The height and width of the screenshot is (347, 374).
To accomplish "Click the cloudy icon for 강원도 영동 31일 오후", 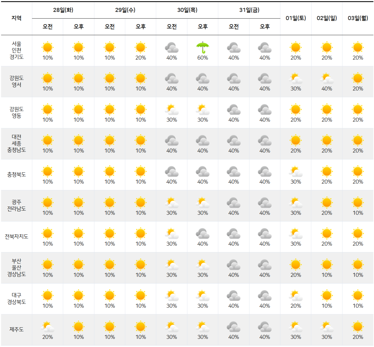I will click(265, 109).
